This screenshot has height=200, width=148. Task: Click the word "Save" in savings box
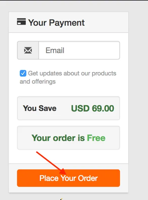pos(47,108)
